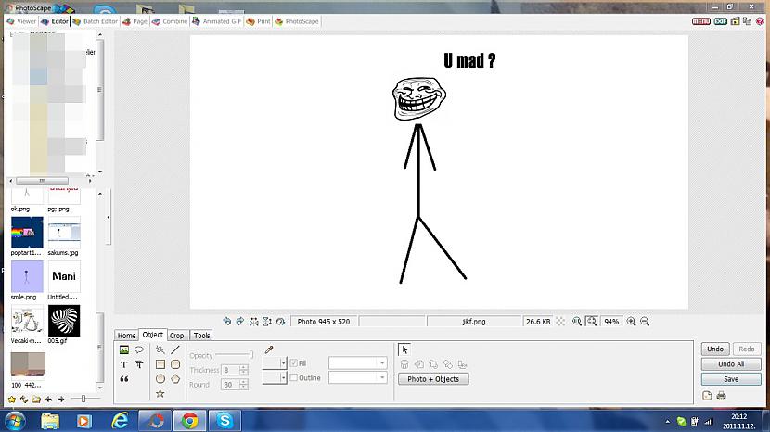Adjust thumbnail size slider in file panel
Image resolution: width=770 pixels, height=432 pixels.
coord(83,400)
